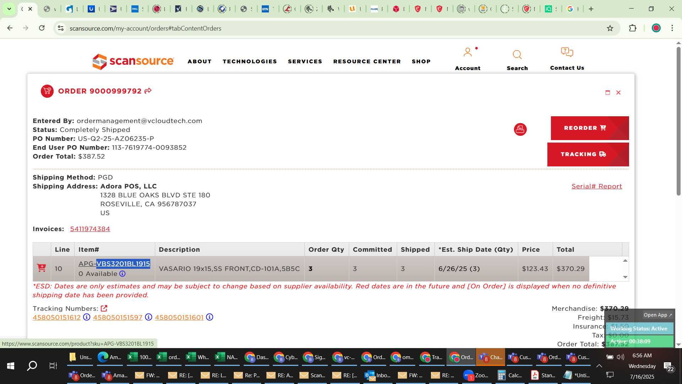Open Windows Start menu
This screenshot has width=682, height=384.
point(11,366)
